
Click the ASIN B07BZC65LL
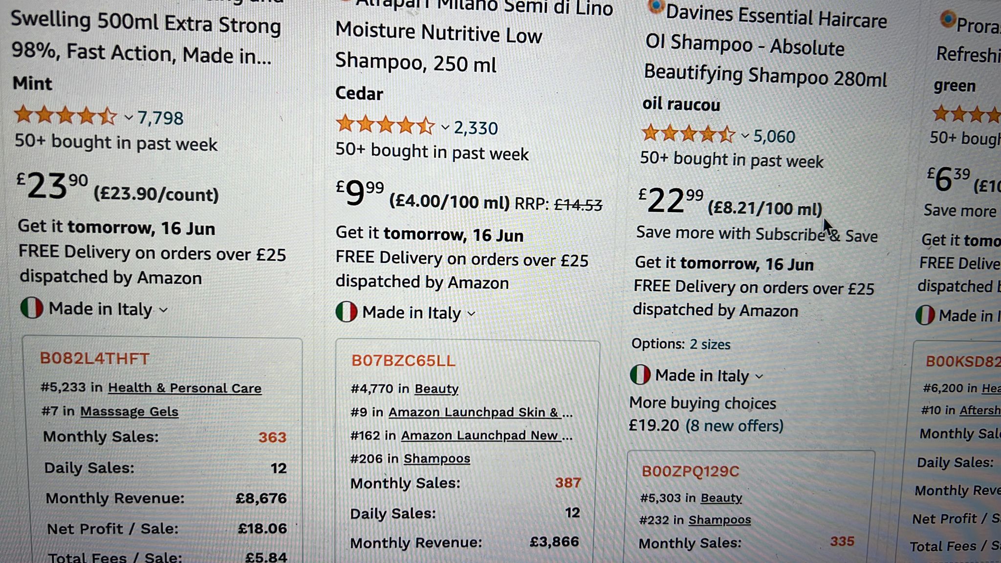tap(403, 361)
